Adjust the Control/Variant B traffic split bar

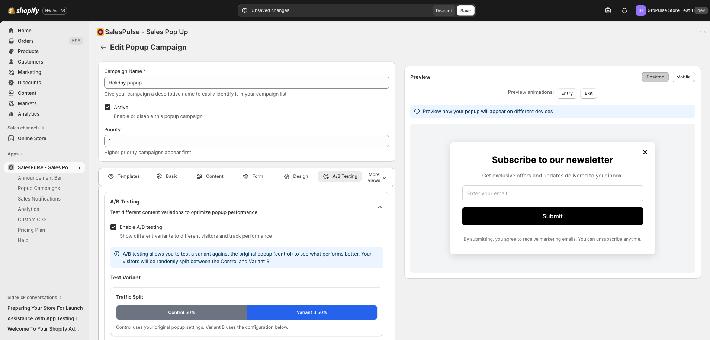(246, 312)
